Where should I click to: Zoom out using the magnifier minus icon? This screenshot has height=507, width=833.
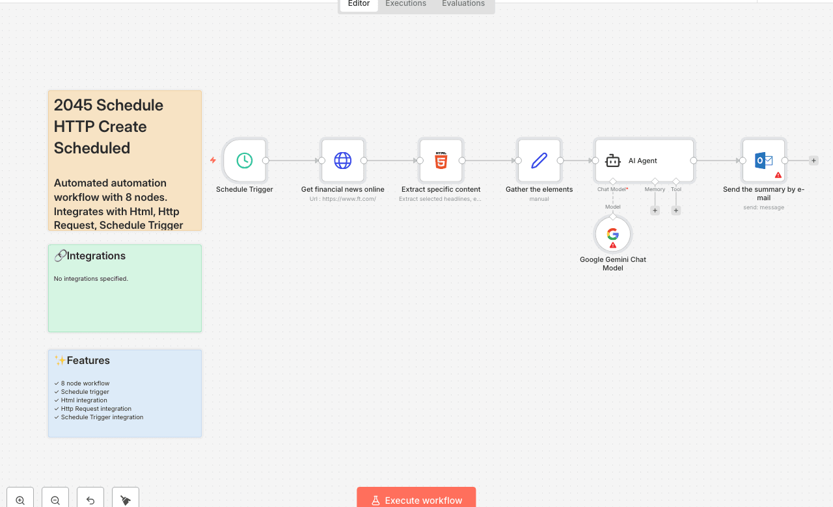tap(55, 500)
